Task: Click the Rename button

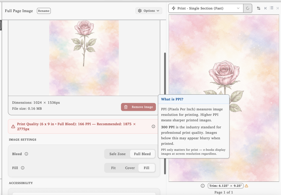Action: click(x=44, y=11)
